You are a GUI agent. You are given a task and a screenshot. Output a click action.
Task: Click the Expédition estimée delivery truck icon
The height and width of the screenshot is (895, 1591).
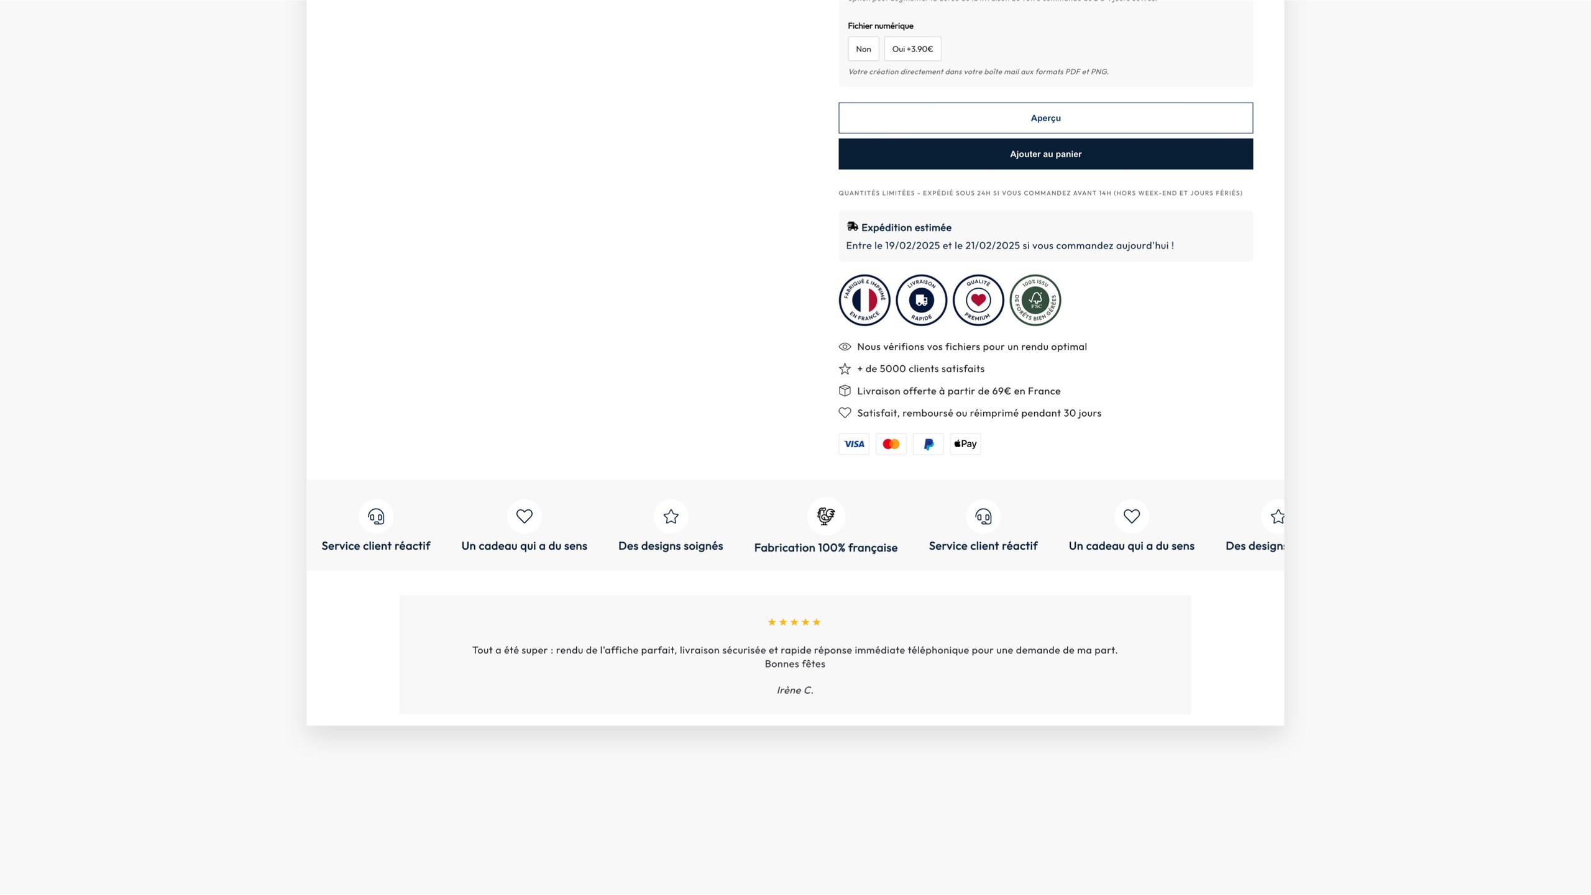click(x=852, y=227)
